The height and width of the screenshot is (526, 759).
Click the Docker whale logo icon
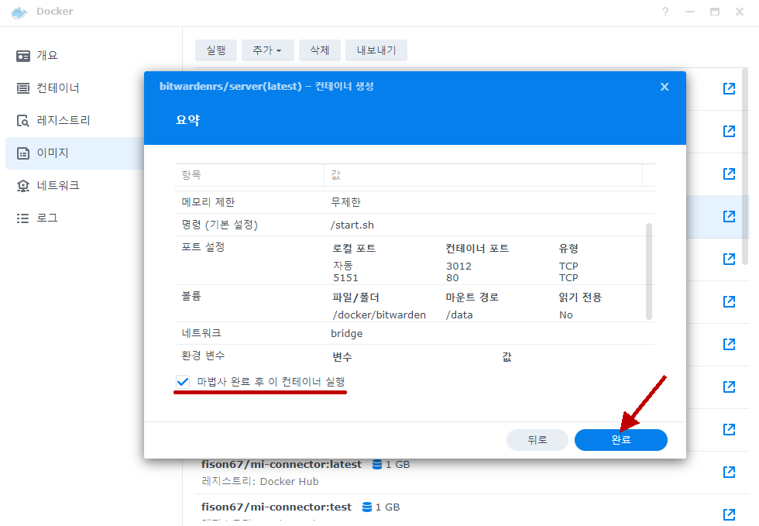pyautogui.click(x=19, y=12)
